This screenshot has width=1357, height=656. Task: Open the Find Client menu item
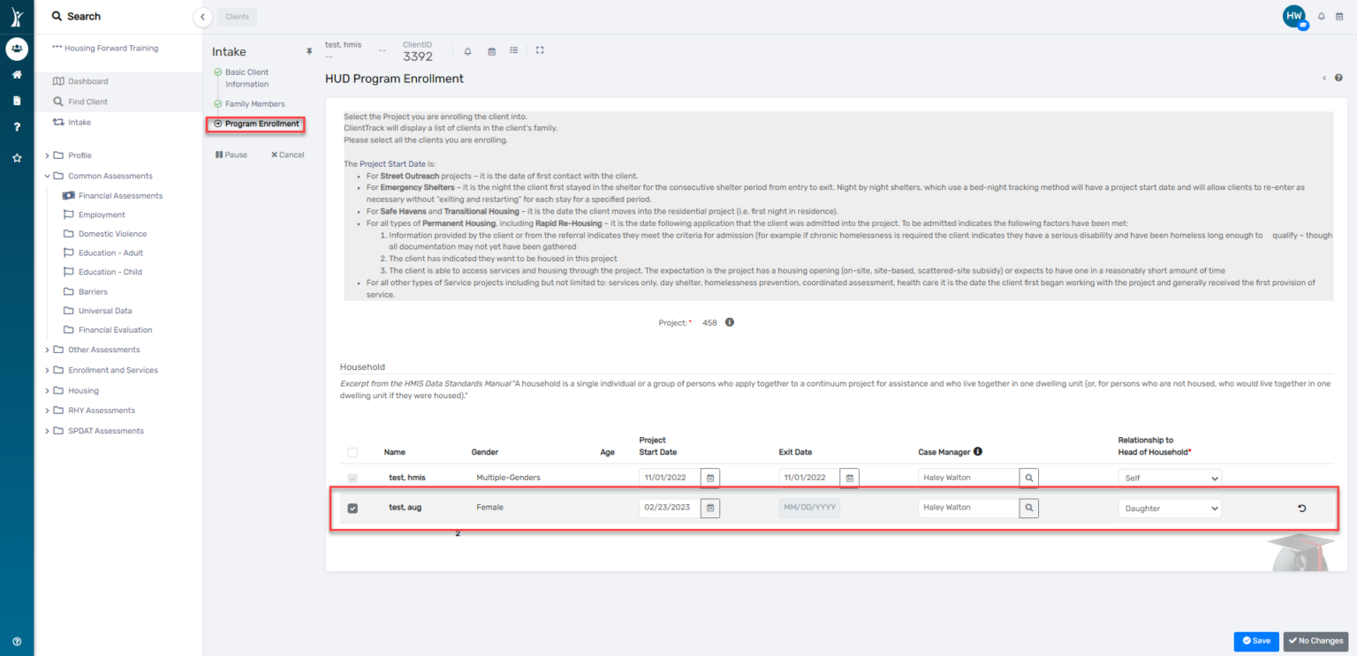point(87,102)
